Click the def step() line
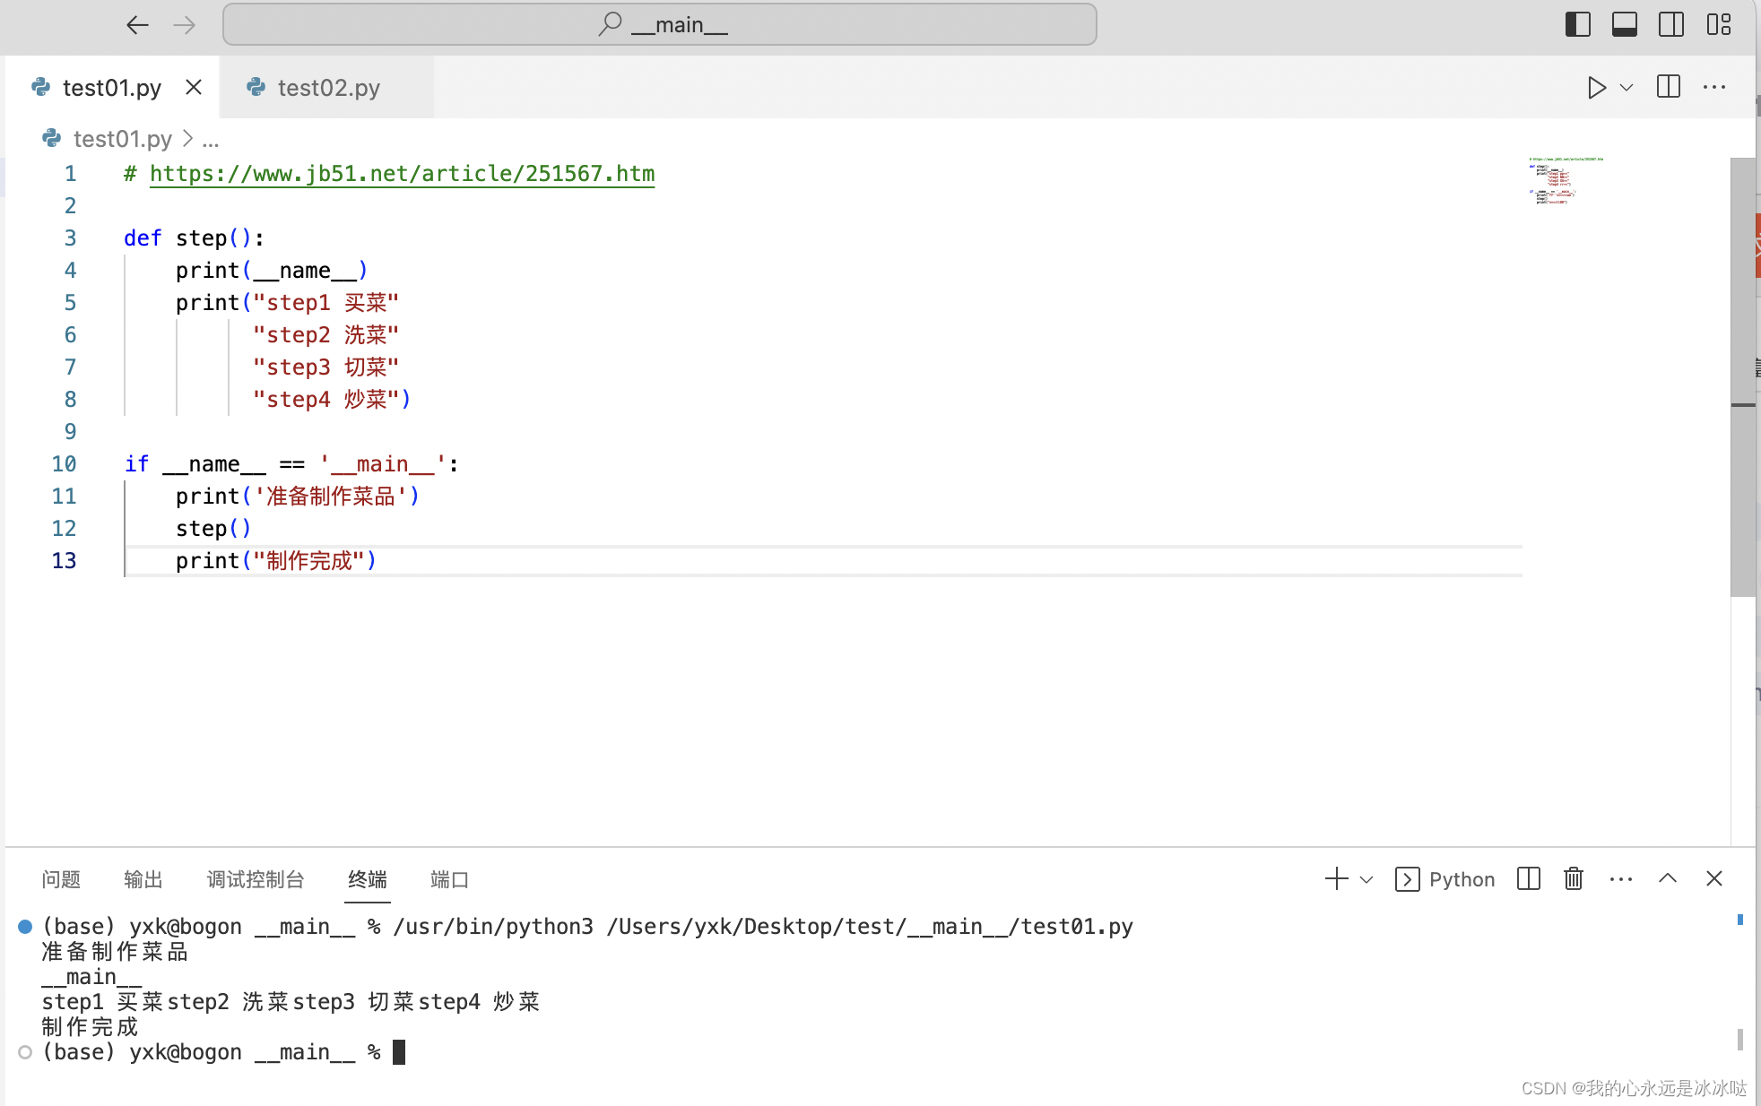This screenshot has height=1106, width=1761. [194, 238]
